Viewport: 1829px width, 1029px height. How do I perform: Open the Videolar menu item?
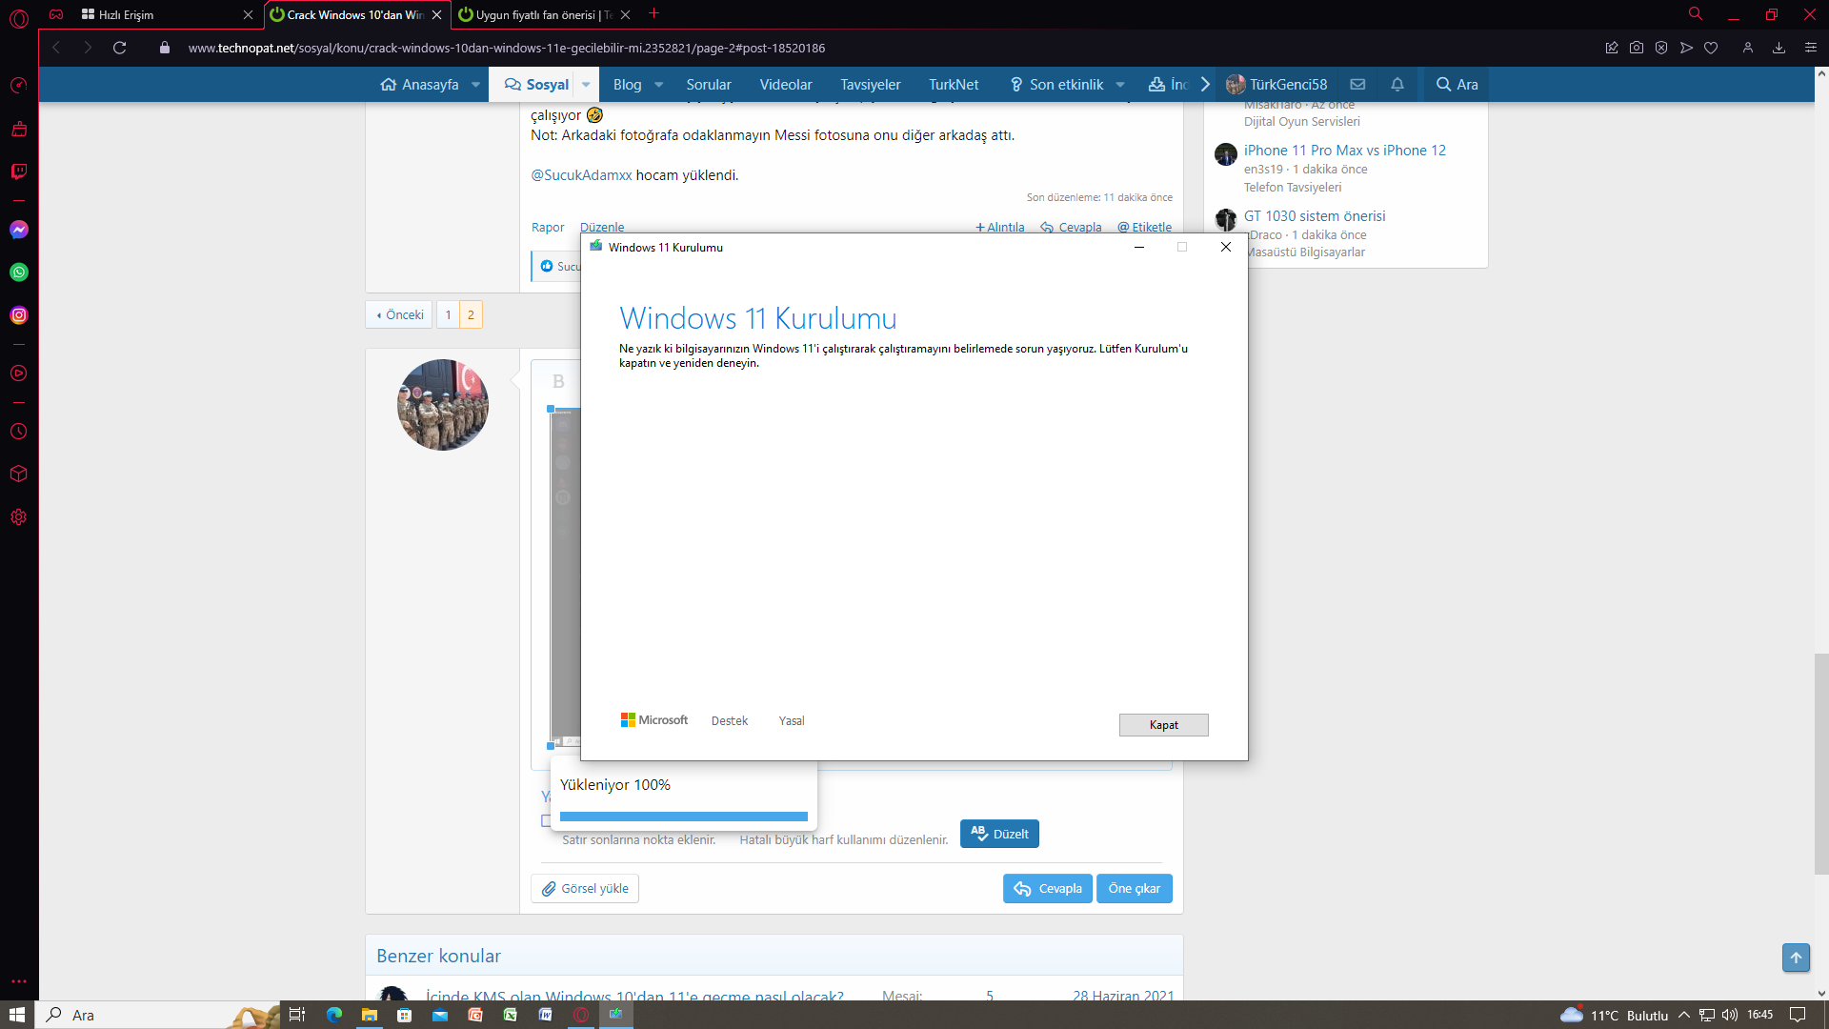pos(786,84)
